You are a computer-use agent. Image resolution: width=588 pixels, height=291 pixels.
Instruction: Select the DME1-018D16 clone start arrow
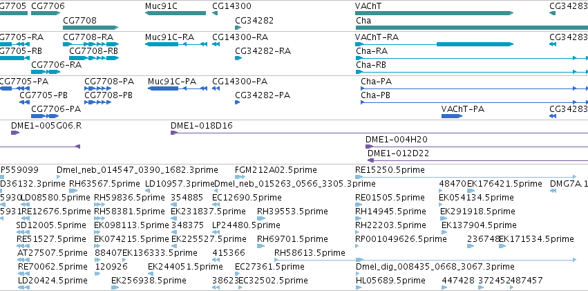174,133
